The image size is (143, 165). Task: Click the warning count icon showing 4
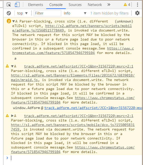pos(127,5)
